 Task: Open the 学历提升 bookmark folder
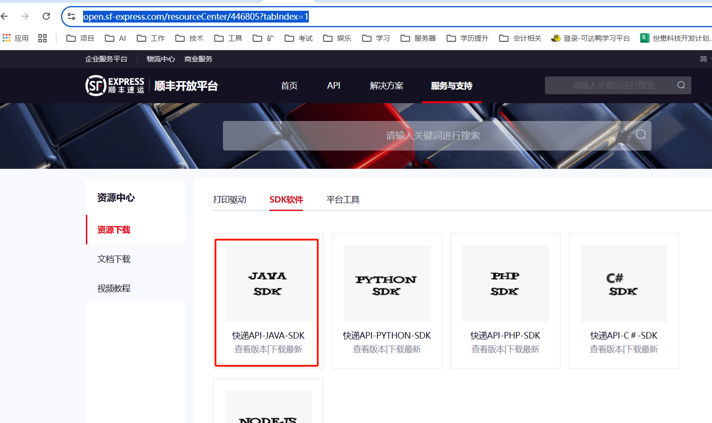(467, 38)
